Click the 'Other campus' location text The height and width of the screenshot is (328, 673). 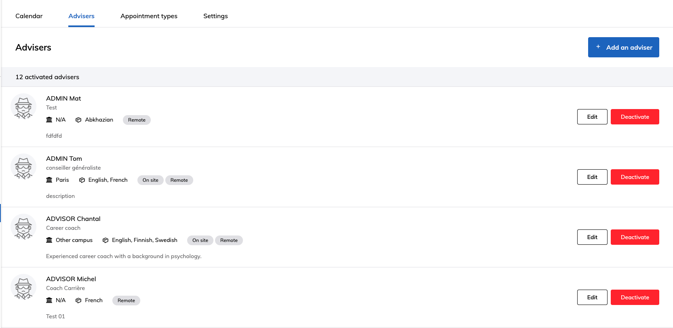[74, 240]
